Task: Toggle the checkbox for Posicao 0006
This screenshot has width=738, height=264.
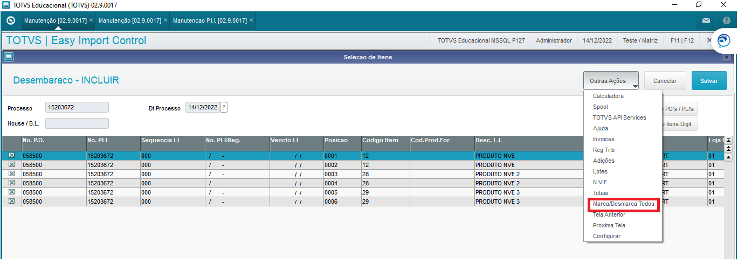Action: pyautogui.click(x=11, y=202)
